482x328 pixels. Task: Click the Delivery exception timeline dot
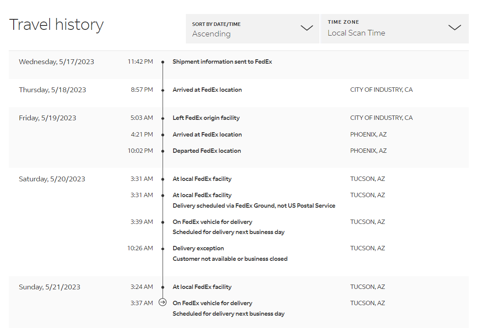(x=163, y=249)
